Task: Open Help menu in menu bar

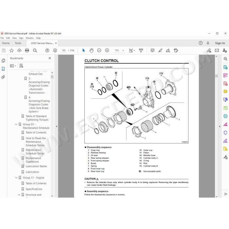Action: pyautogui.click(x=38, y=38)
